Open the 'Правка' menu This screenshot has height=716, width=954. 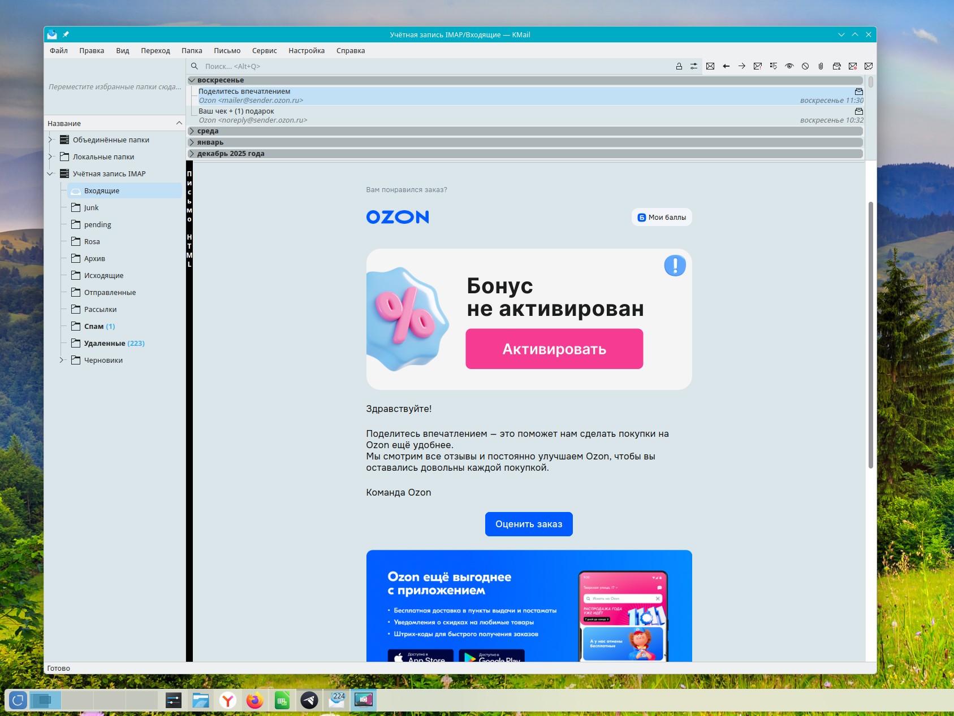92,50
